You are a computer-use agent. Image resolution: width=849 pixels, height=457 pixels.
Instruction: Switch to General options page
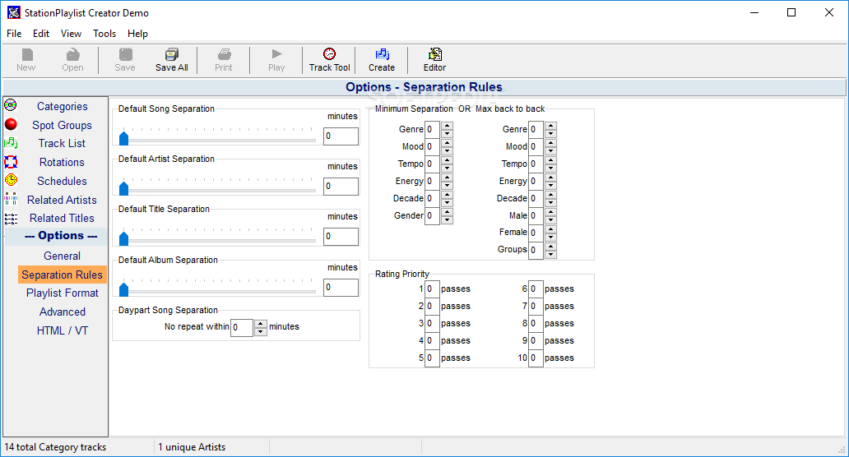point(62,256)
